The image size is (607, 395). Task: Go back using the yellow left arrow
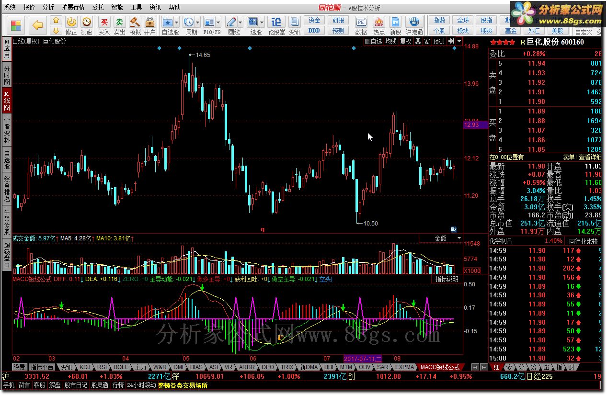pyautogui.click(x=38, y=25)
